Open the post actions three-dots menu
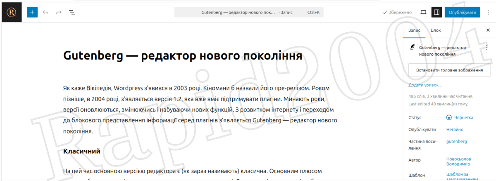The height and width of the screenshot is (181, 496). (486, 48)
